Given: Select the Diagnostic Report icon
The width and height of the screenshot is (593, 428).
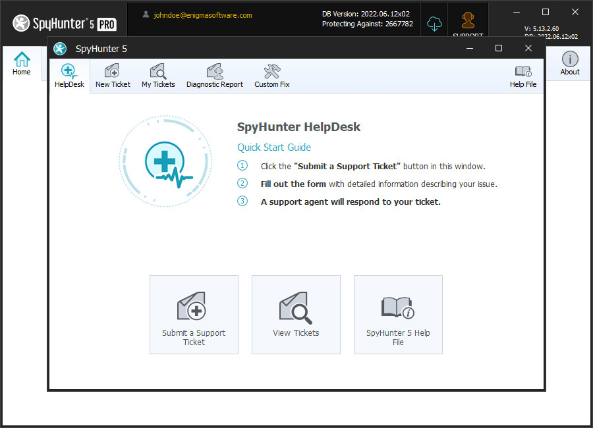Looking at the screenshot, I should click(214, 76).
